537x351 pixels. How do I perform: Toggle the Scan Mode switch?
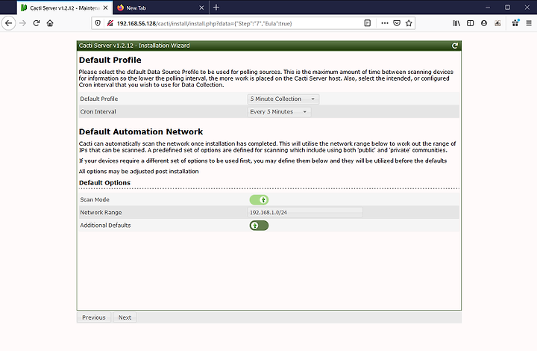[259, 200]
